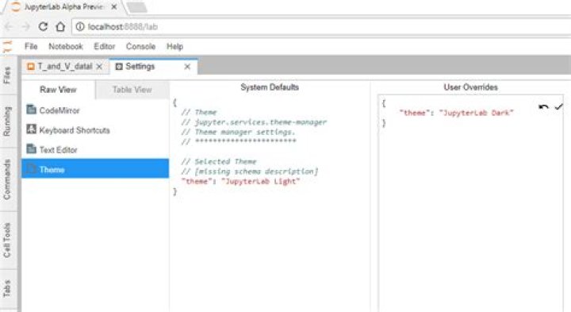Click the Text Editor plugin icon

pos(31,148)
